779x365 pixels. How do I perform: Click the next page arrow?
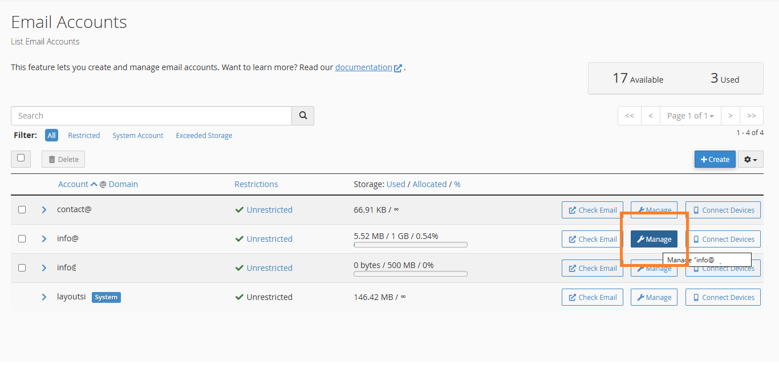click(730, 116)
